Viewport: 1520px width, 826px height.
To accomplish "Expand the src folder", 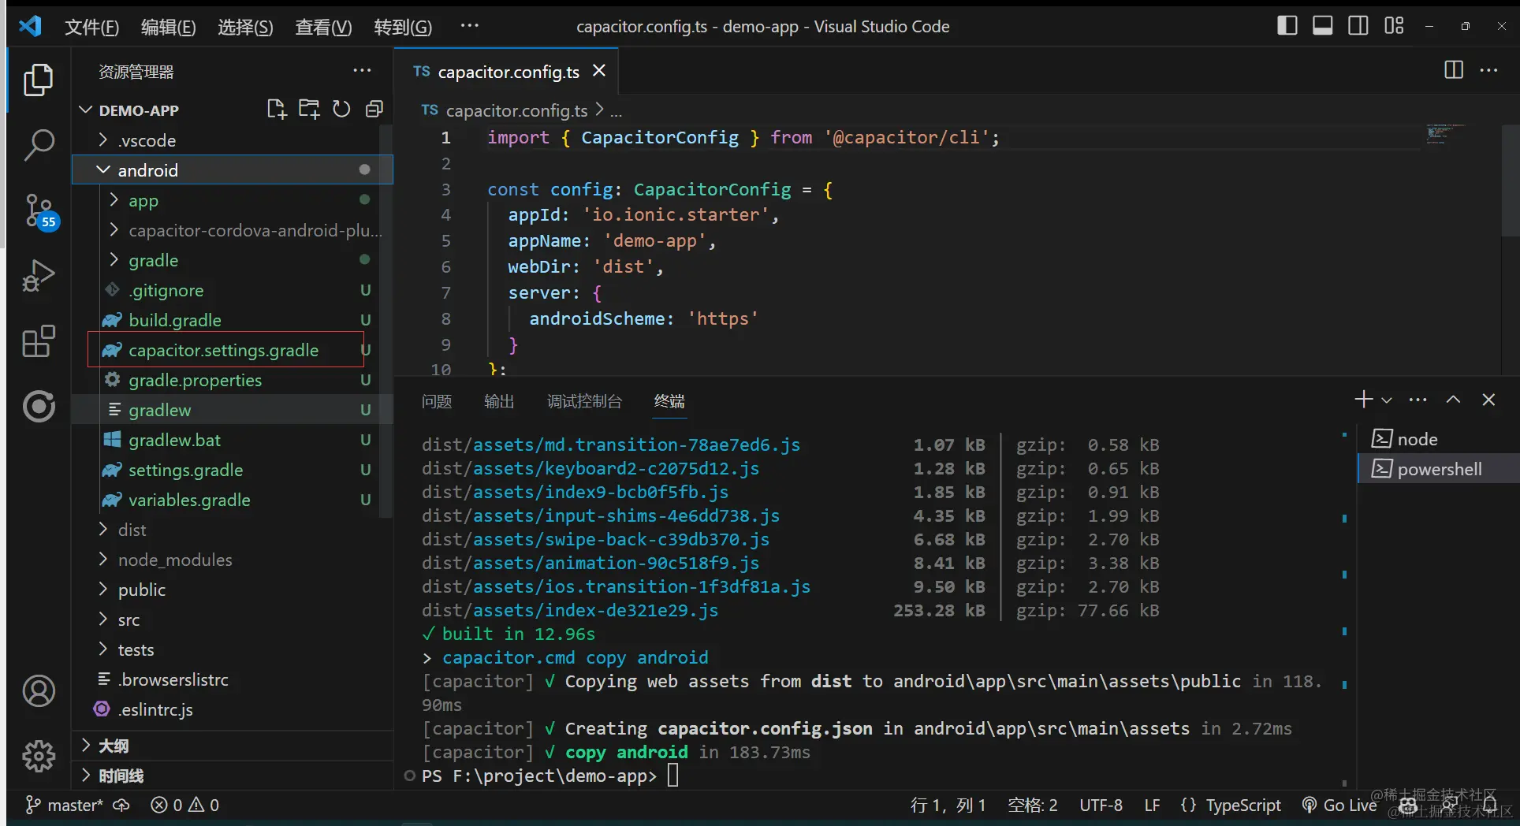I will (x=102, y=619).
